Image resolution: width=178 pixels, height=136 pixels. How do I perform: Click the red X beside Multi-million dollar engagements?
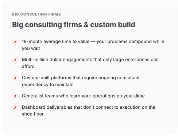click(x=15, y=60)
